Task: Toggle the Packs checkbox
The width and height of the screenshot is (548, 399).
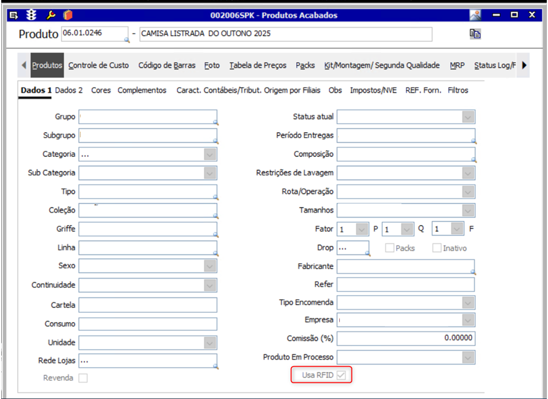Action: click(x=389, y=248)
